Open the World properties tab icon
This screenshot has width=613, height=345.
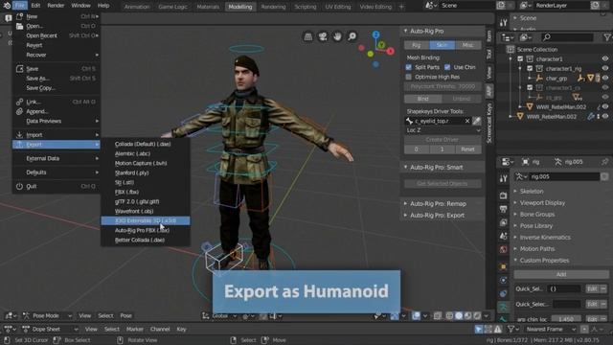pyautogui.click(x=504, y=249)
